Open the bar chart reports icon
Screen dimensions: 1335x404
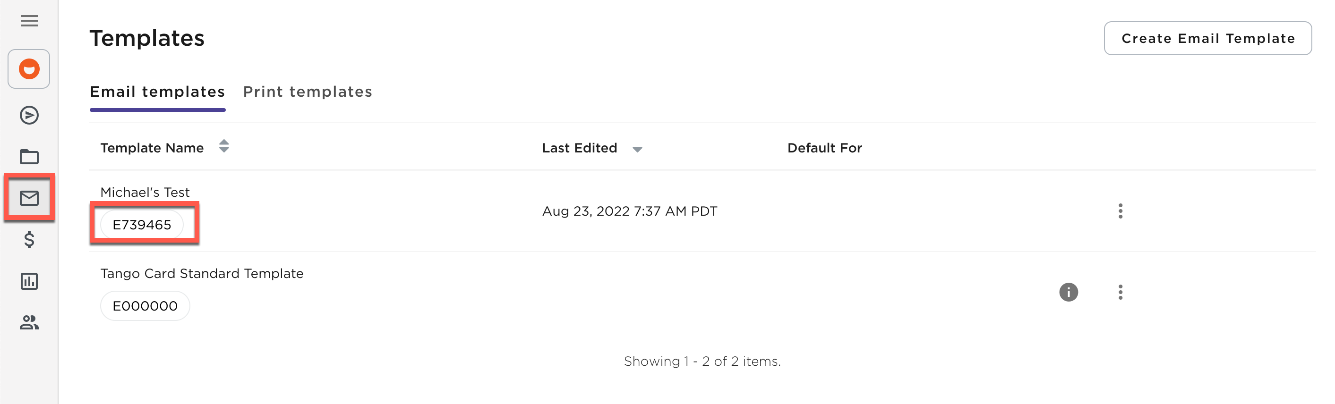(29, 281)
